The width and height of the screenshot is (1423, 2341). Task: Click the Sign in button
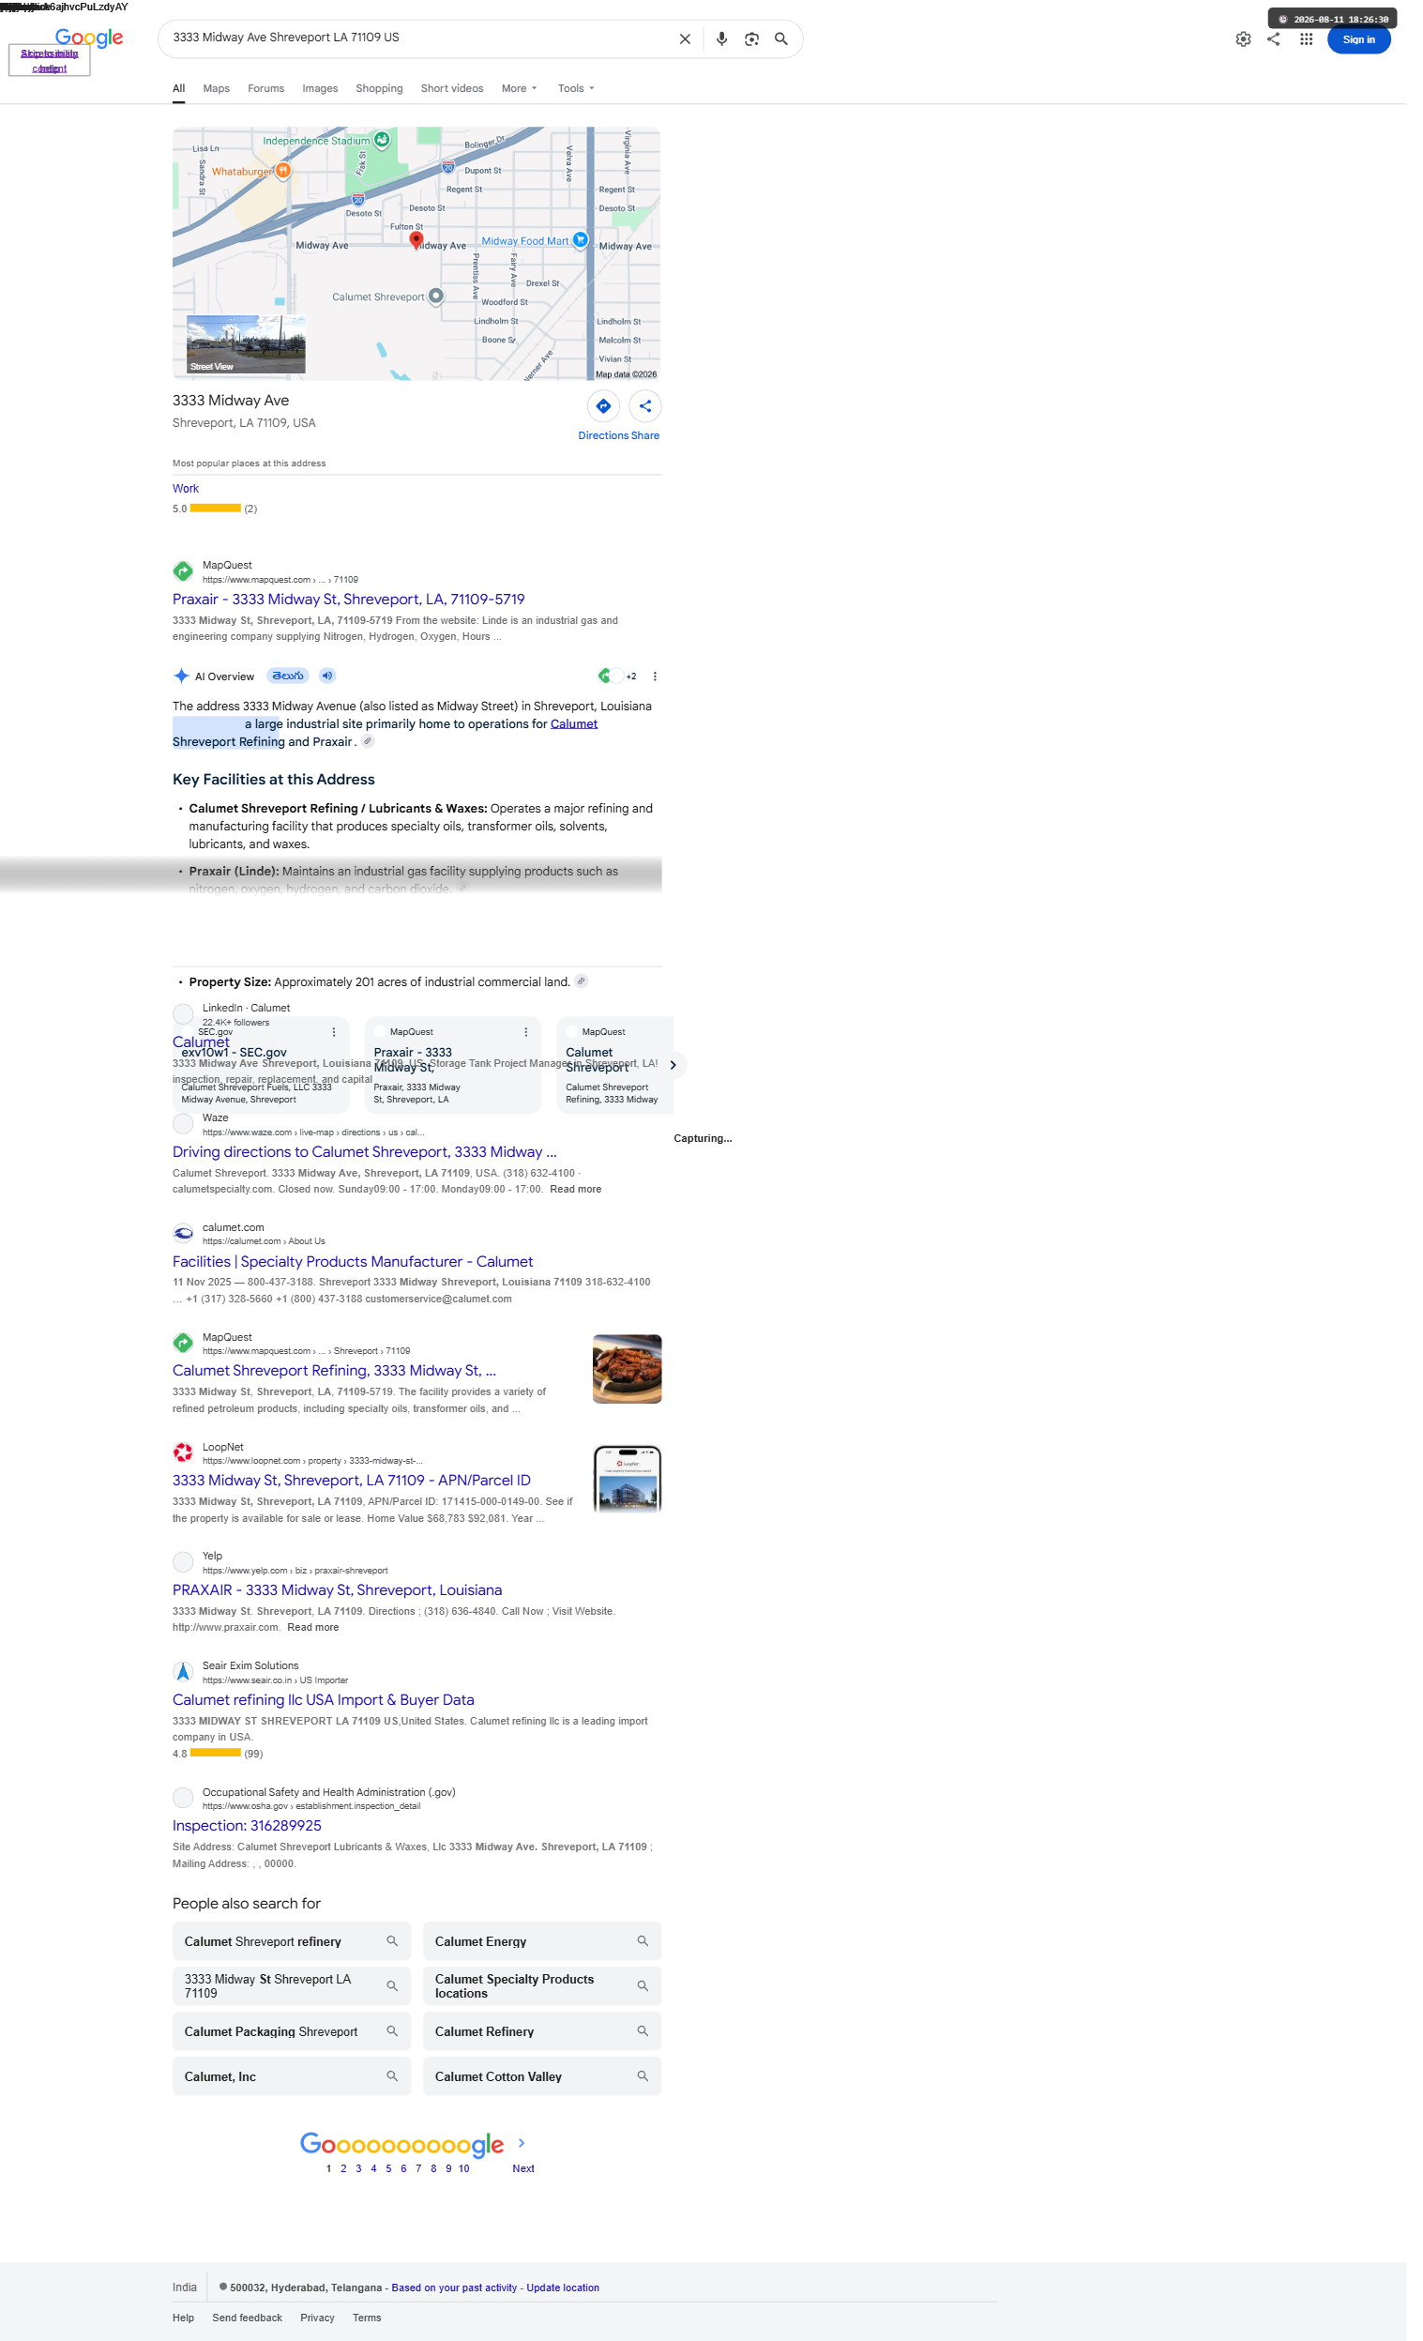coord(1358,40)
